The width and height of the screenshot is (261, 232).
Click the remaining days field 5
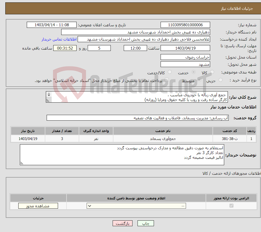[x=99, y=48]
